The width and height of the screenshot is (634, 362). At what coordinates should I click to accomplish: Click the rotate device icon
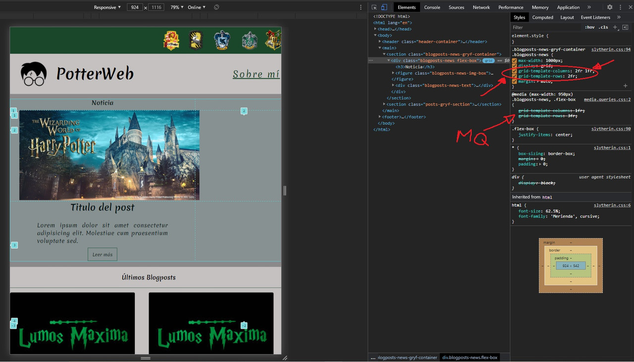tap(216, 7)
